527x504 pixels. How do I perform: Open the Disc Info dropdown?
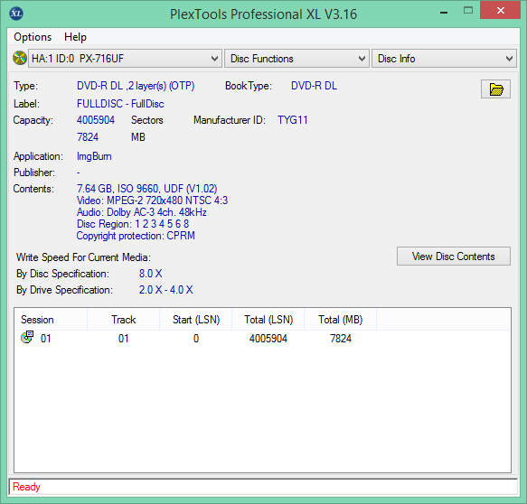pos(444,59)
